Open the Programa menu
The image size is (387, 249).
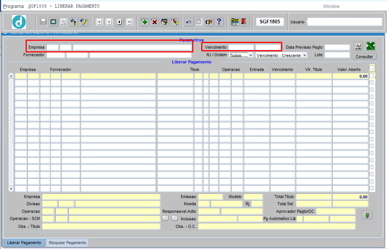[x=13, y=6]
